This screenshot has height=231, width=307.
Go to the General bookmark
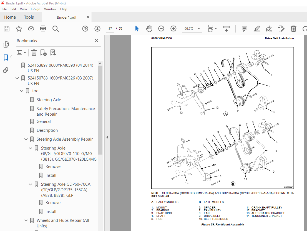tap(44, 121)
